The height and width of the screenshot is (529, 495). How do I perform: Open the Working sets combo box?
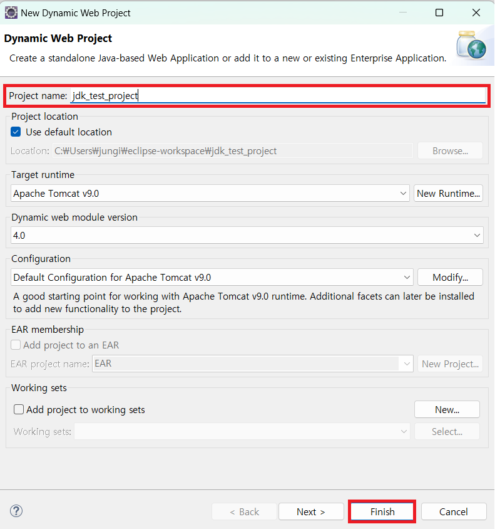[x=242, y=431]
